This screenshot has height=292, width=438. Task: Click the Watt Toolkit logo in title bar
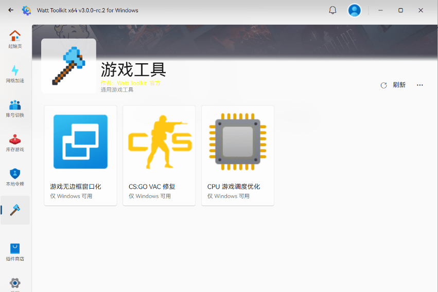(26, 10)
